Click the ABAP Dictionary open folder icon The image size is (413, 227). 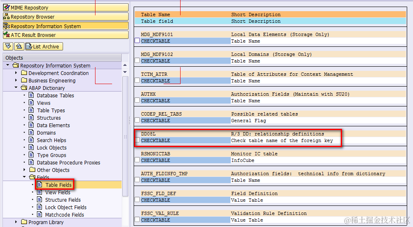click(x=24, y=87)
